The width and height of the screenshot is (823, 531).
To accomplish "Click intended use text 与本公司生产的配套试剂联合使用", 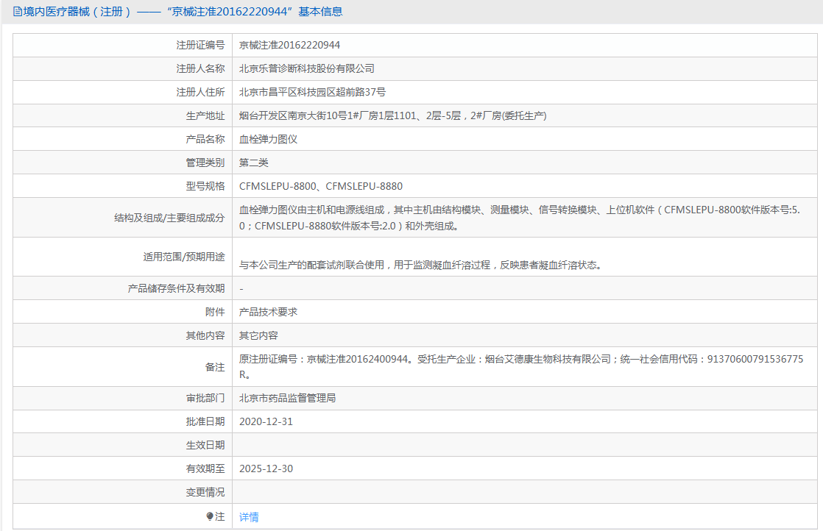I will pos(420,265).
